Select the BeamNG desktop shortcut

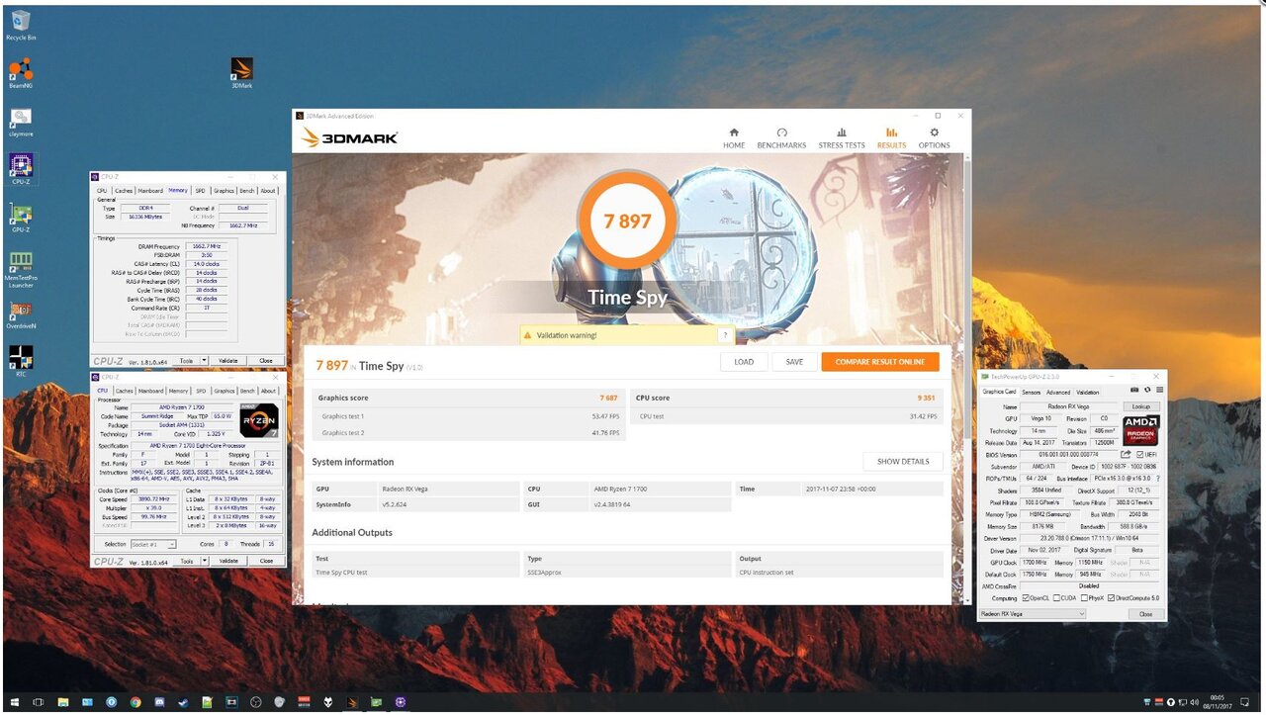(x=21, y=74)
